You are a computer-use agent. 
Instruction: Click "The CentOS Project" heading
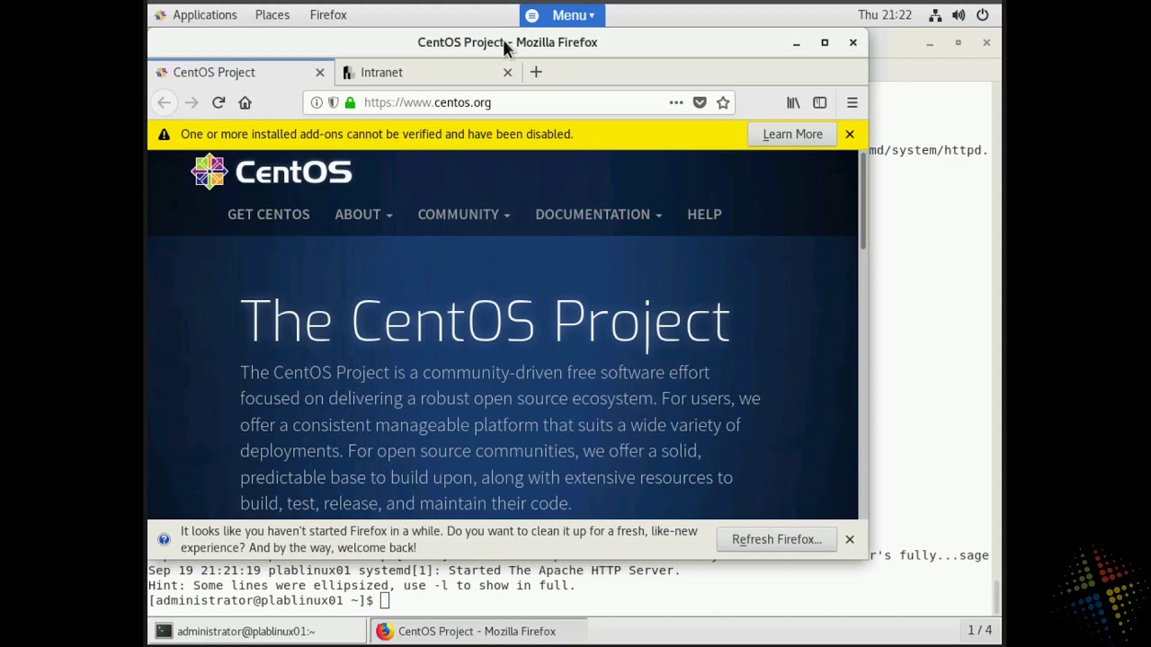(x=485, y=320)
